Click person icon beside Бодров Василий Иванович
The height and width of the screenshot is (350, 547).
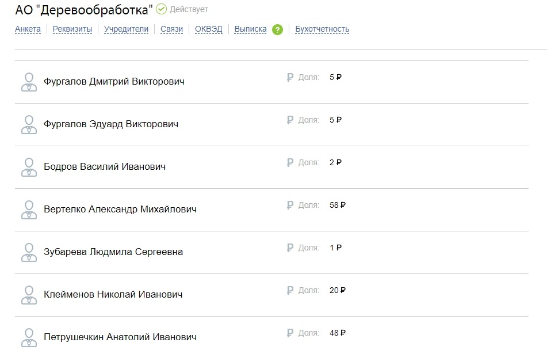(x=29, y=168)
